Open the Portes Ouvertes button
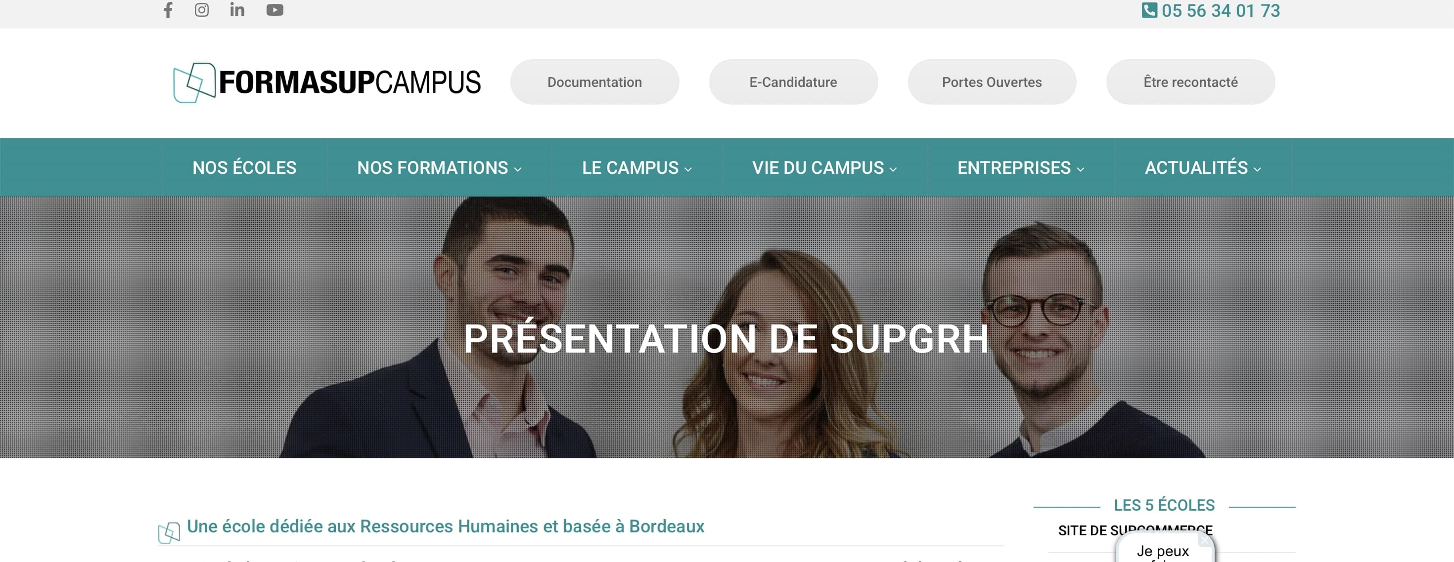1454x562 pixels. click(992, 82)
